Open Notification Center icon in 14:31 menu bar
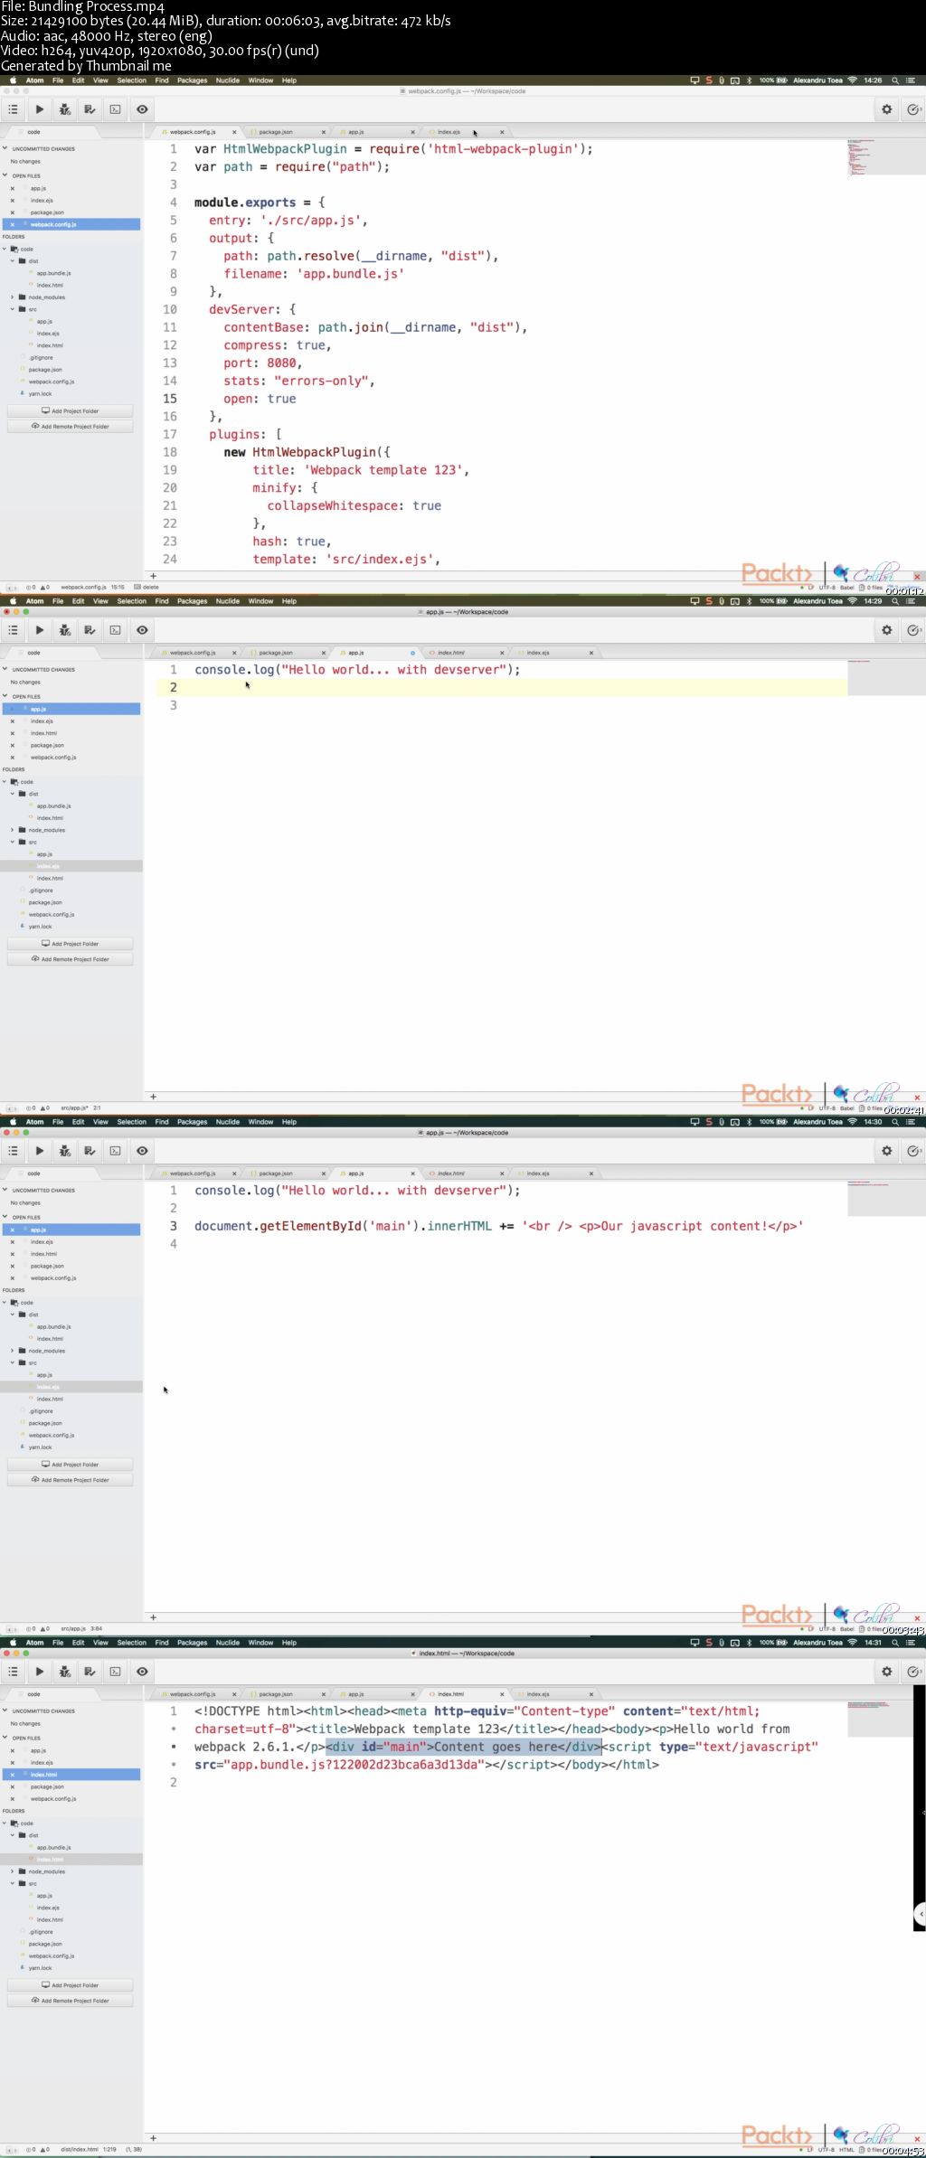The image size is (926, 2158). (x=912, y=1643)
